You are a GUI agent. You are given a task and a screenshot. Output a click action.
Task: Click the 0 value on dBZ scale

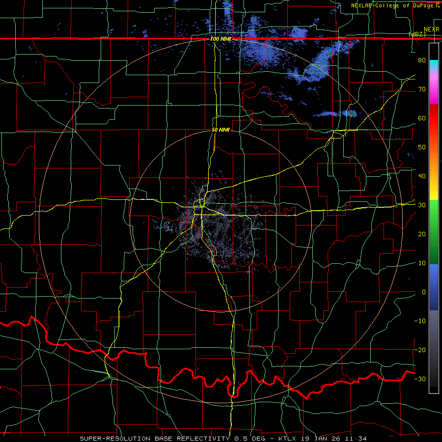[424, 292]
